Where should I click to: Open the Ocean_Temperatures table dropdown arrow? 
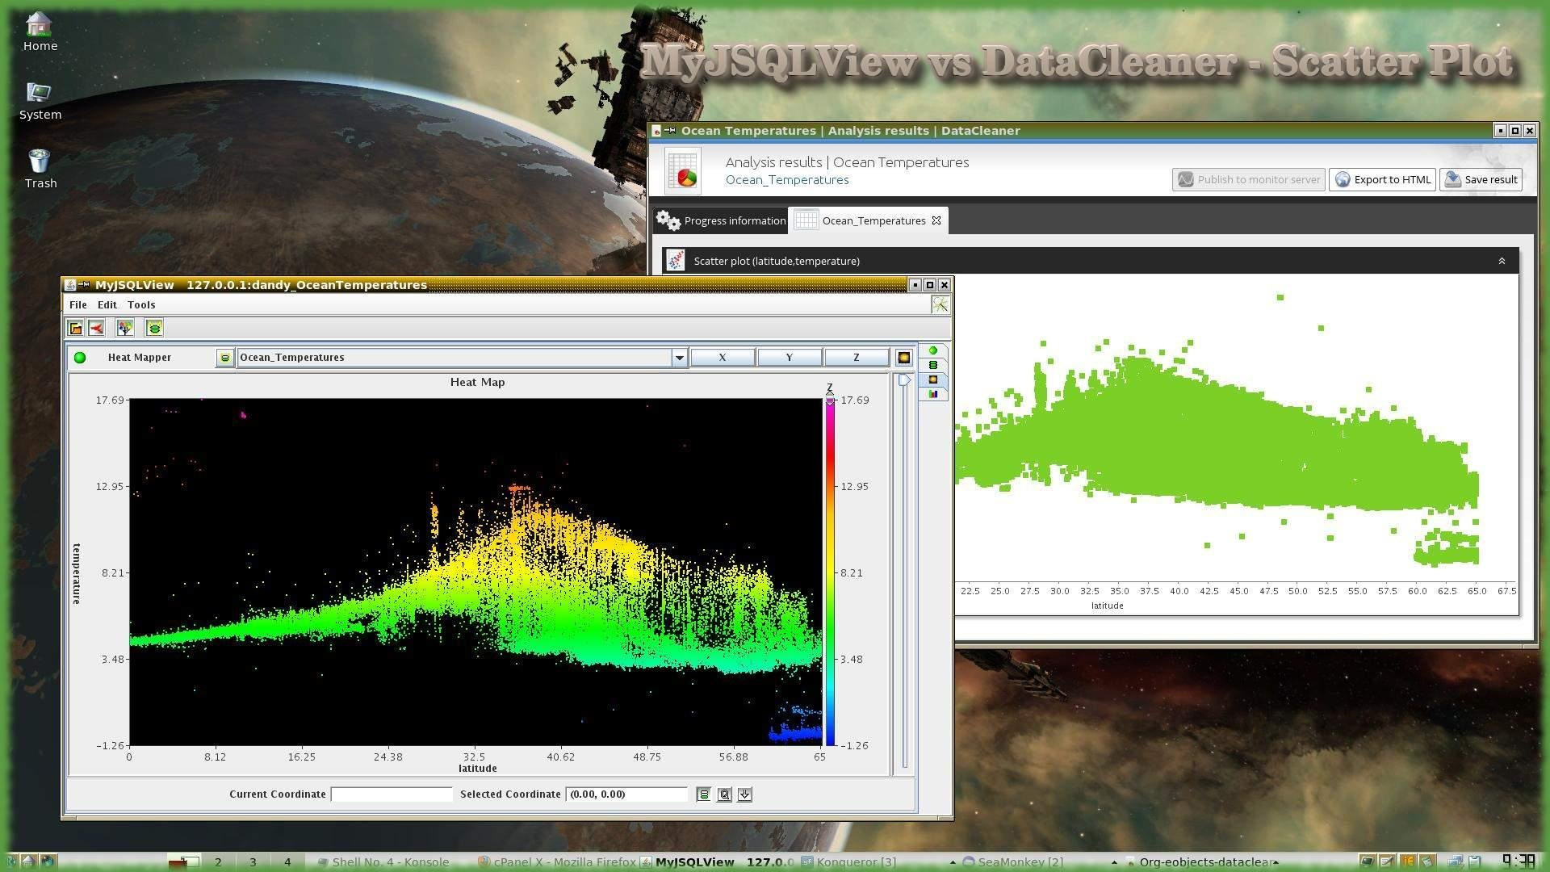[x=679, y=358]
